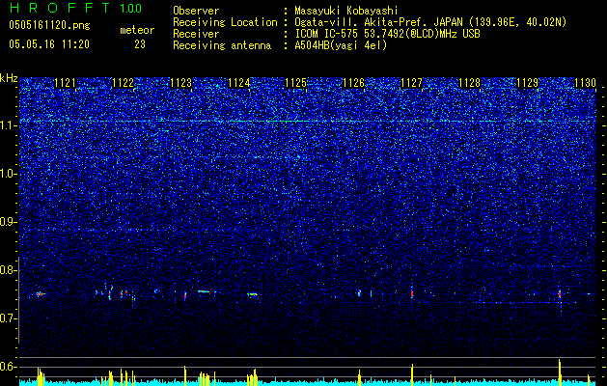Click the 0.6 frequency axis label
Screen dimensions: 607x386
click(x=9, y=367)
